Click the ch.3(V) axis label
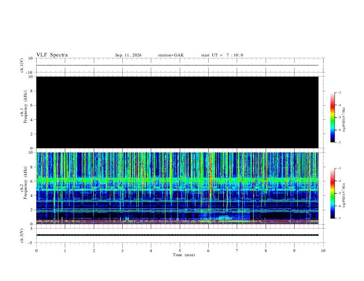Viewport: 364px width, 281px height. [x=22, y=236]
